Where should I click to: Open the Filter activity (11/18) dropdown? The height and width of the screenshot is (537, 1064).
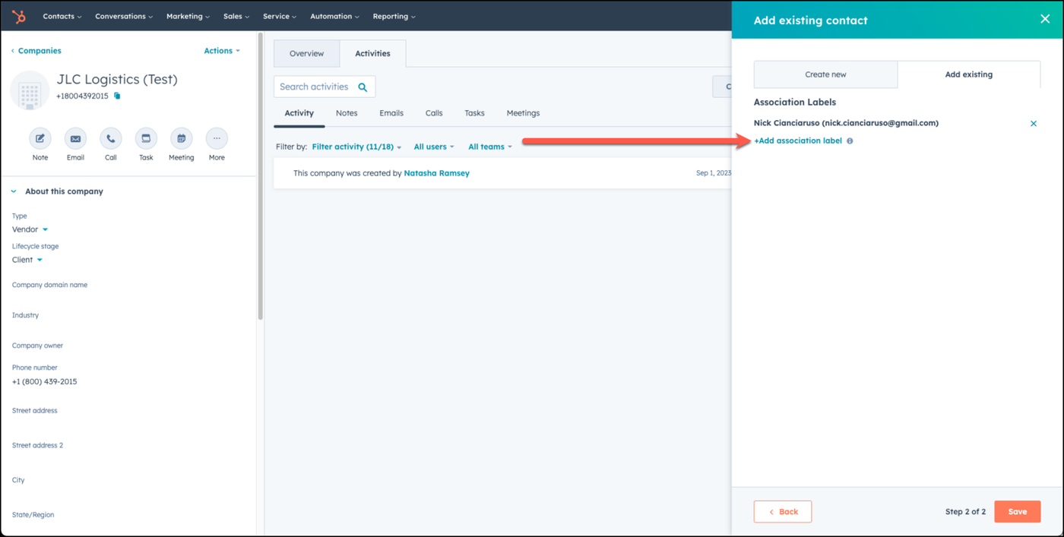pyautogui.click(x=356, y=147)
